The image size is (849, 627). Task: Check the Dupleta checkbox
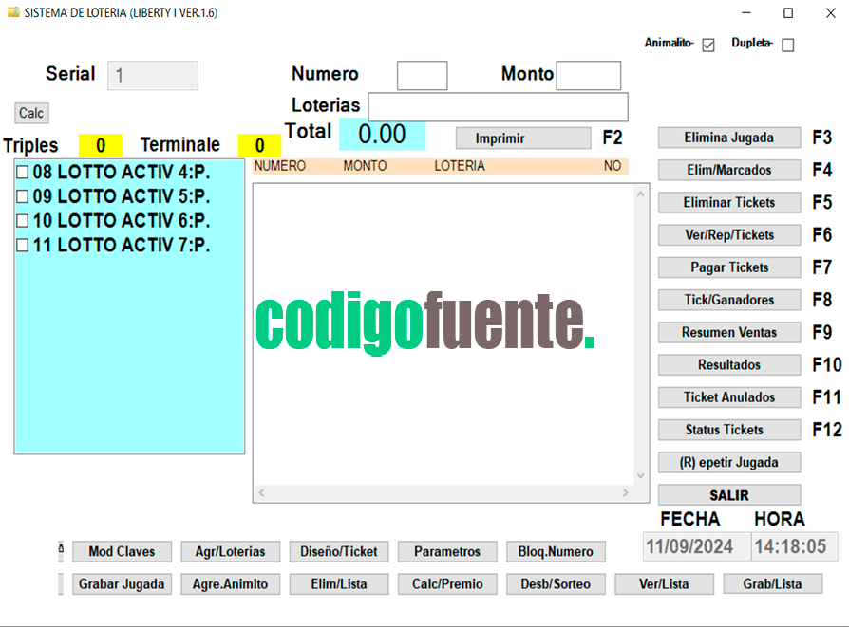point(787,45)
